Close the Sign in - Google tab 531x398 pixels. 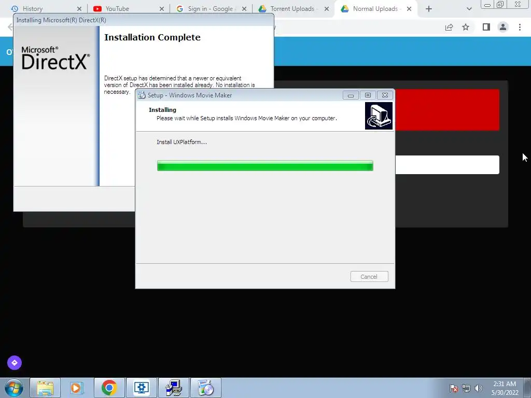pyautogui.click(x=244, y=9)
